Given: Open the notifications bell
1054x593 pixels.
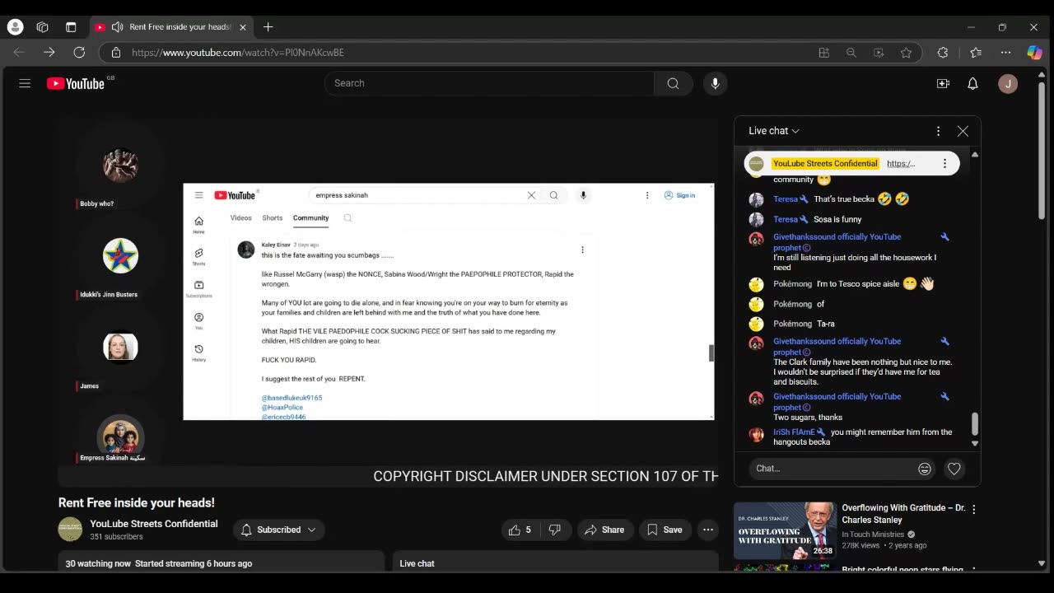Looking at the screenshot, I should [972, 83].
